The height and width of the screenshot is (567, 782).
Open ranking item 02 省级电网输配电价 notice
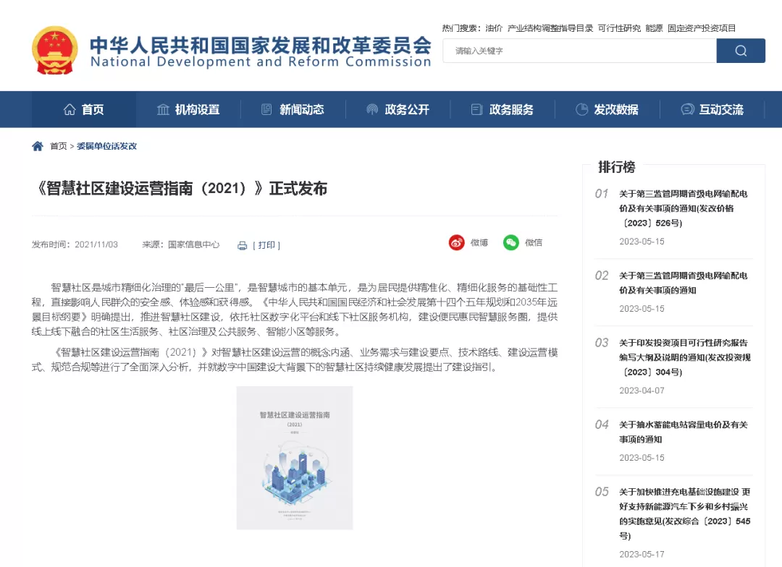click(x=684, y=283)
